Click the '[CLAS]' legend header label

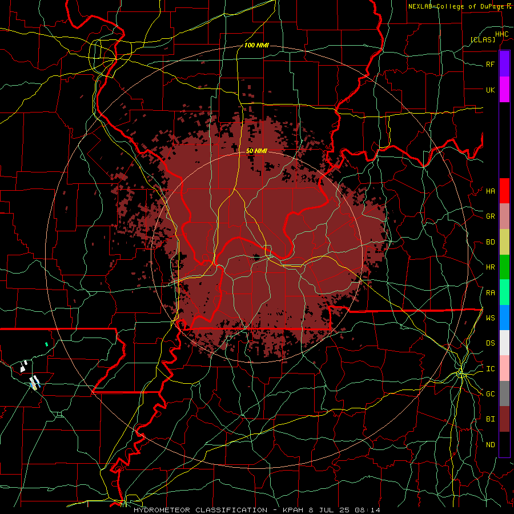click(483, 39)
